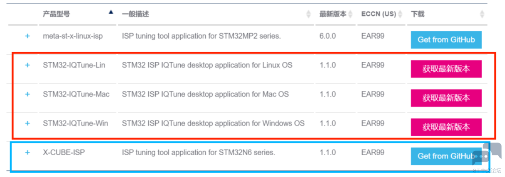Expand the STM32-IQTune-Lin row details

point(27,65)
